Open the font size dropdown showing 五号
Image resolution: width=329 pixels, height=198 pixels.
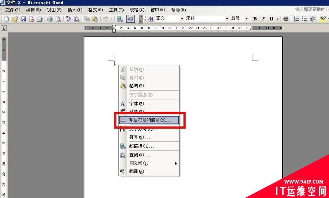pyautogui.click(x=246, y=19)
